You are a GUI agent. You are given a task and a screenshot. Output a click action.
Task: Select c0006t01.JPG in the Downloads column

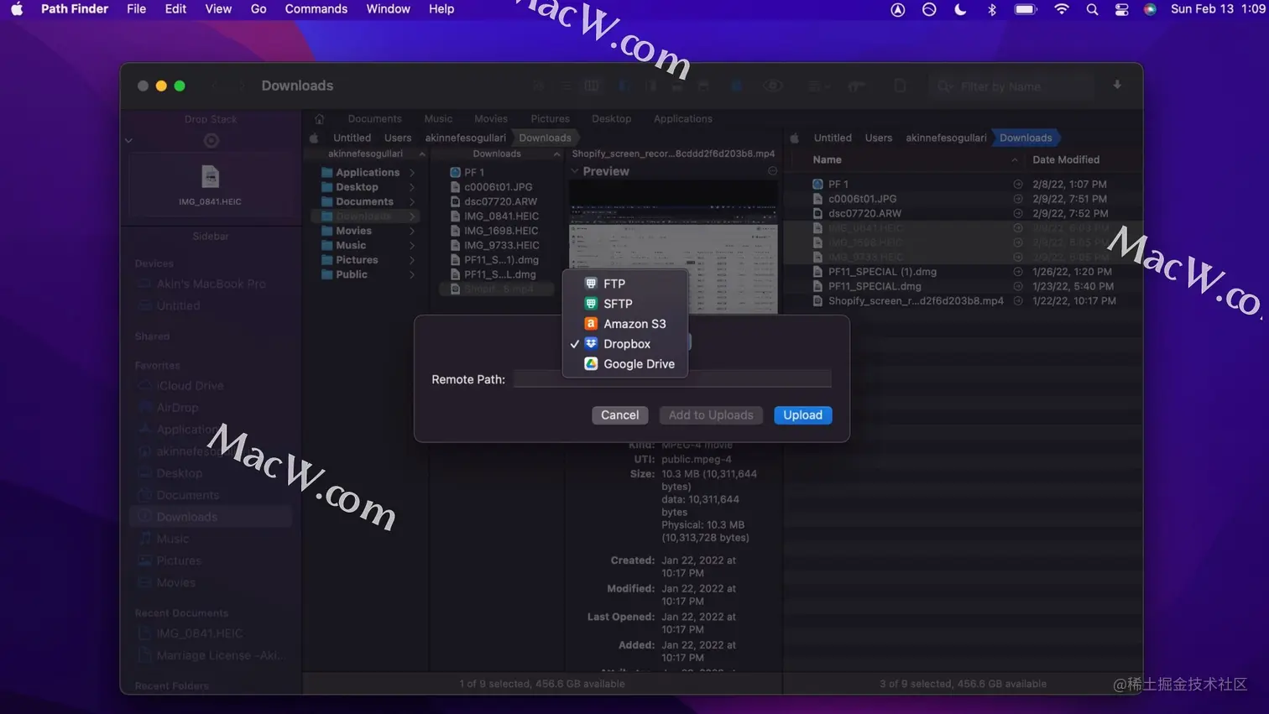(x=498, y=187)
